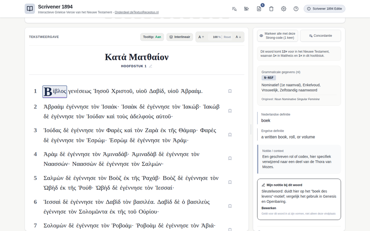Click Bewerken under Mijn notitie
This screenshot has height=231, width=370.
(x=269, y=208)
